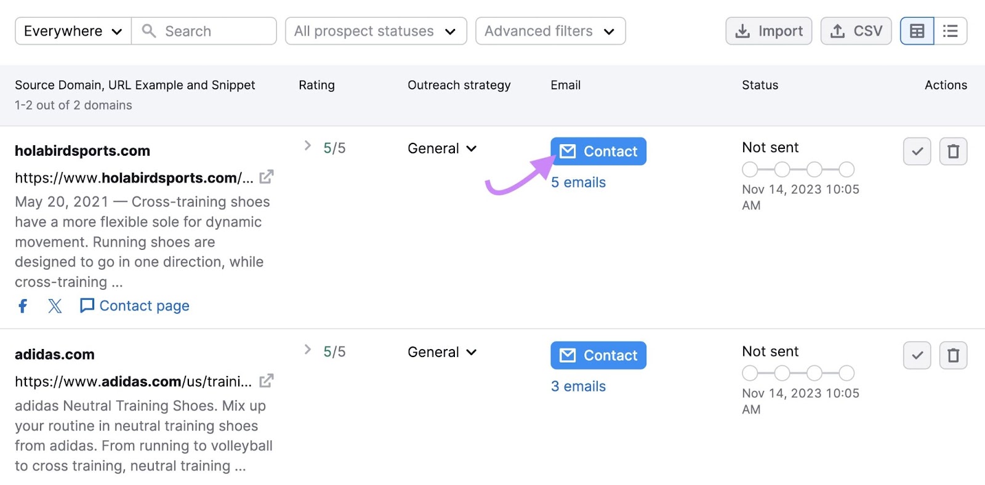Click the Email column header
Image resolution: width=985 pixels, height=485 pixels.
tap(566, 85)
